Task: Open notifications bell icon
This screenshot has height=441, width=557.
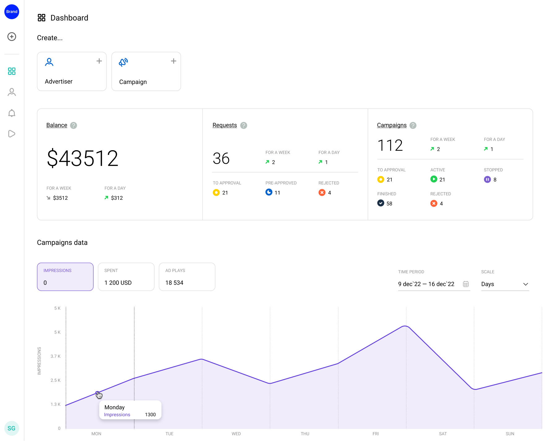Action: point(12,113)
